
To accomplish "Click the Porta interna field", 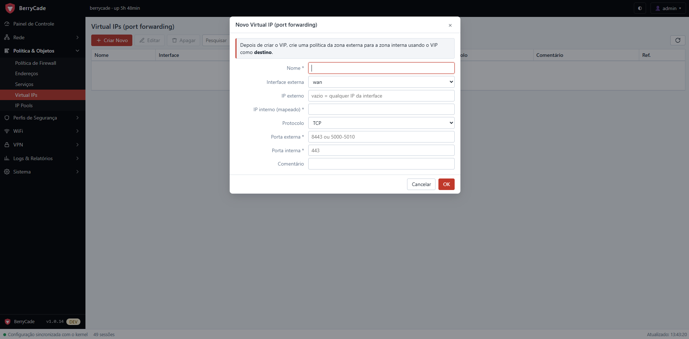I will point(381,150).
